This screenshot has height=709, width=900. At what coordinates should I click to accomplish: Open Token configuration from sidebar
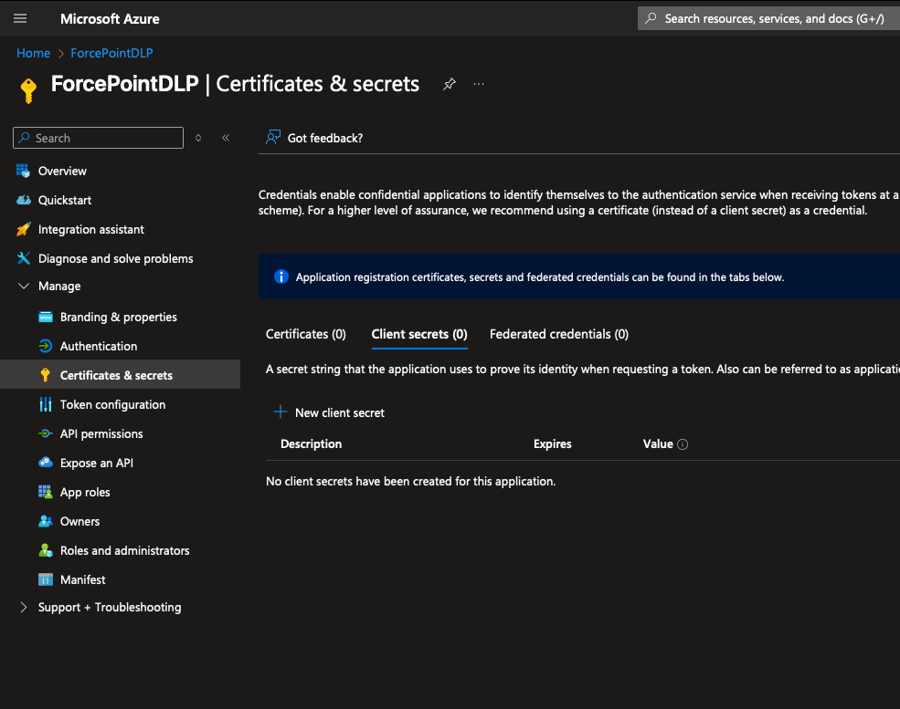[112, 404]
